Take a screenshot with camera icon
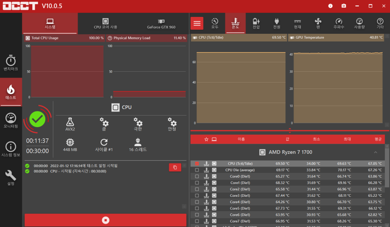The image size is (390, 227). click(344, 6)
